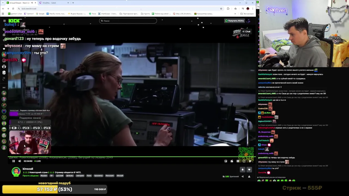
Task: Report stream via warning triangle icon
Action: (x=249, y=177)
